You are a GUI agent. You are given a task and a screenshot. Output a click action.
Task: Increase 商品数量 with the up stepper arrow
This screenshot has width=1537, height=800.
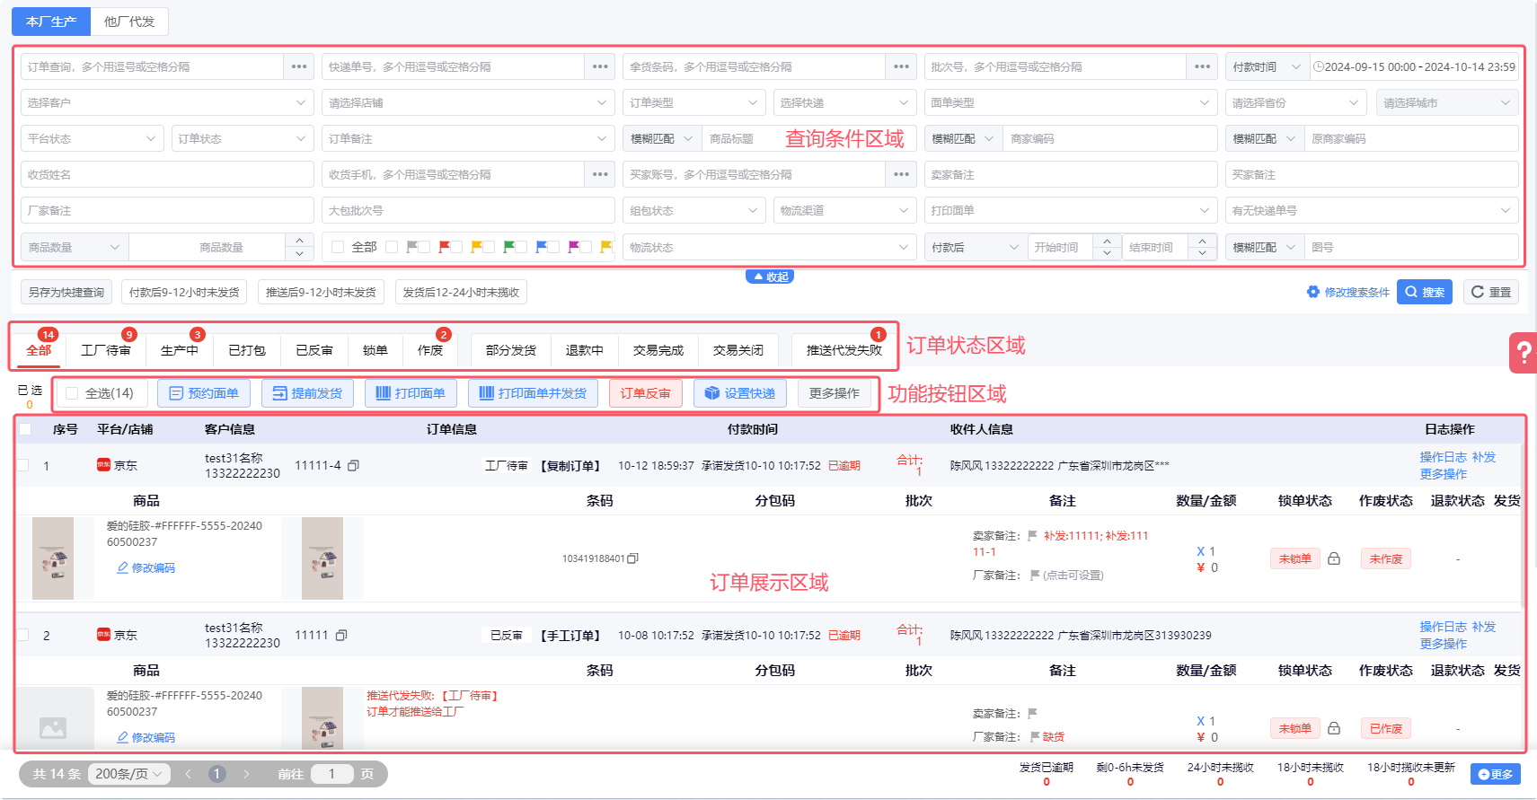pos(299,241)
